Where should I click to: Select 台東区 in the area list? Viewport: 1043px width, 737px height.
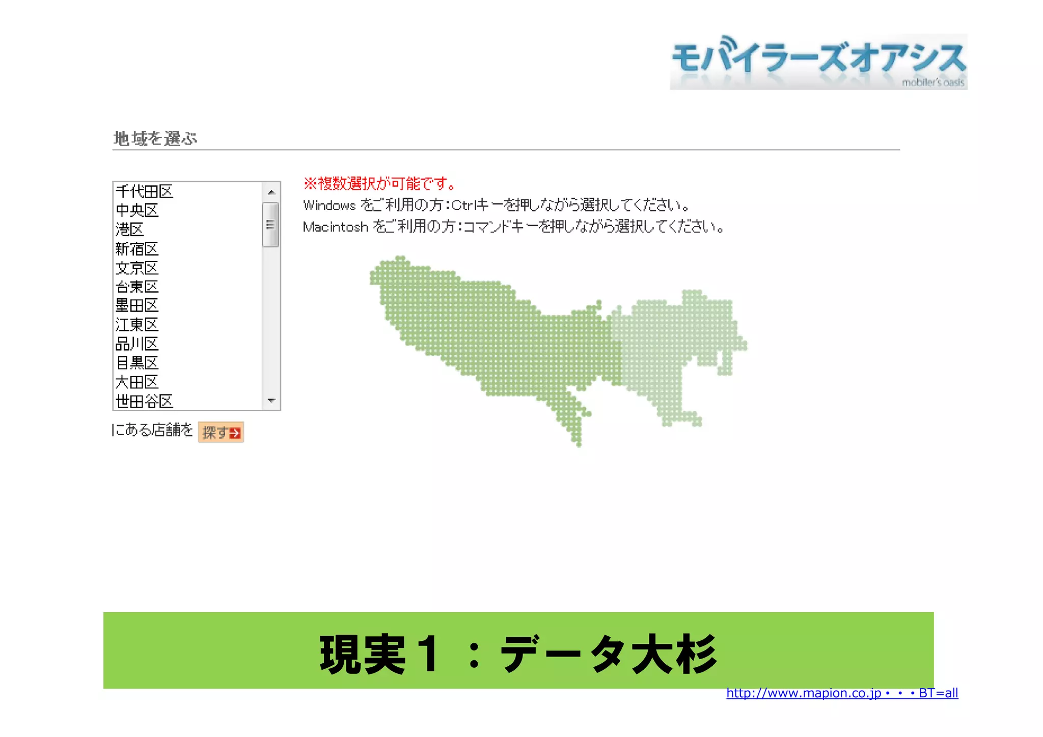coord(187,287)
